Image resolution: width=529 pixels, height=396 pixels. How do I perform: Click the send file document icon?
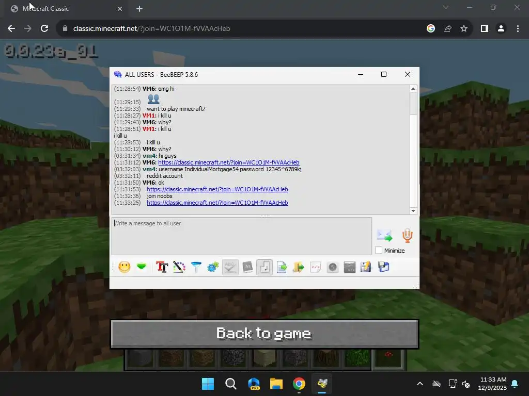tap(282, 268)
